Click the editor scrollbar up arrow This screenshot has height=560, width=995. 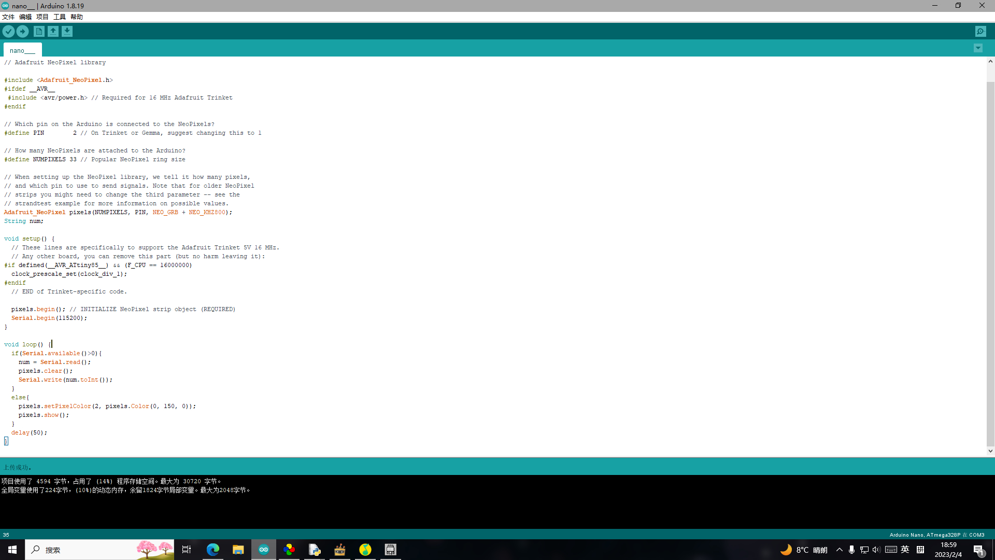pyautogui.click(x=990, y=61)
